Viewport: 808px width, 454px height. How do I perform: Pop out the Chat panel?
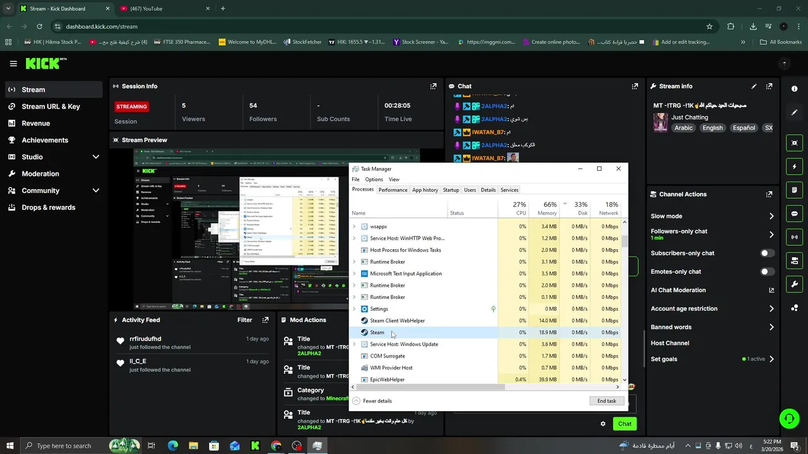(x=634, y=86)
